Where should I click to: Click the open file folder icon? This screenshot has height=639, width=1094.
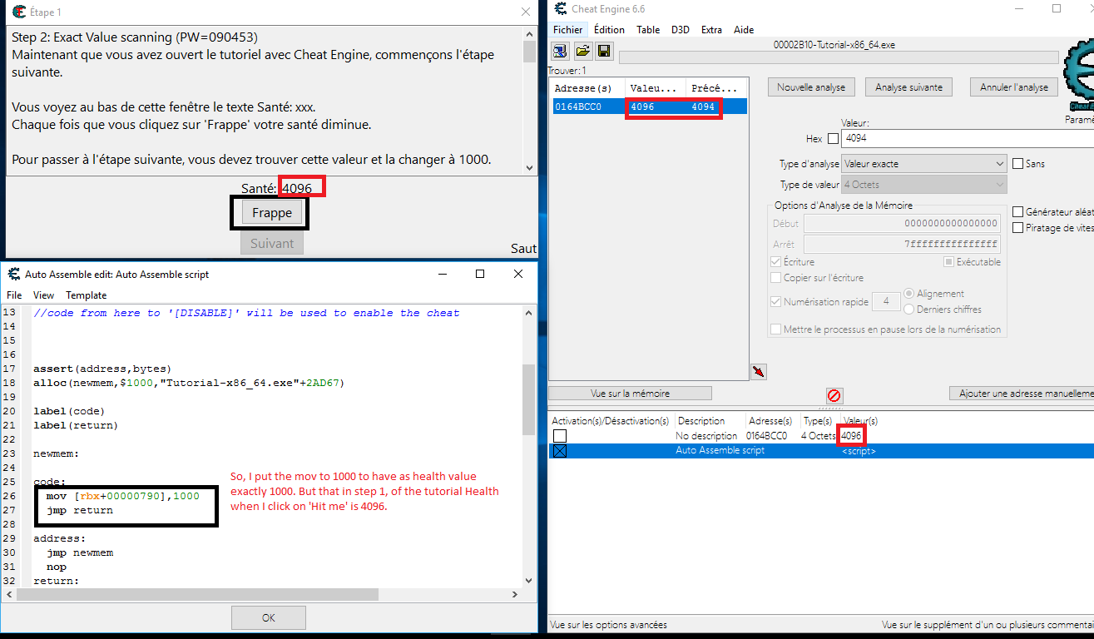point(582,52)
